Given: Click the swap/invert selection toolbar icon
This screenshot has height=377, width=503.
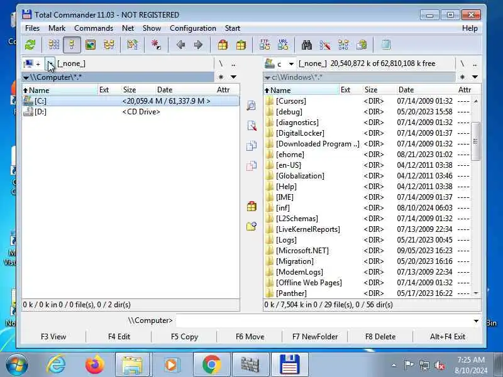Looking at the screenshot, I should point(132,45).
